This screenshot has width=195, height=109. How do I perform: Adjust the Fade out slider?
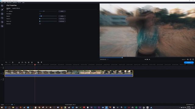(x=48, y=21)
